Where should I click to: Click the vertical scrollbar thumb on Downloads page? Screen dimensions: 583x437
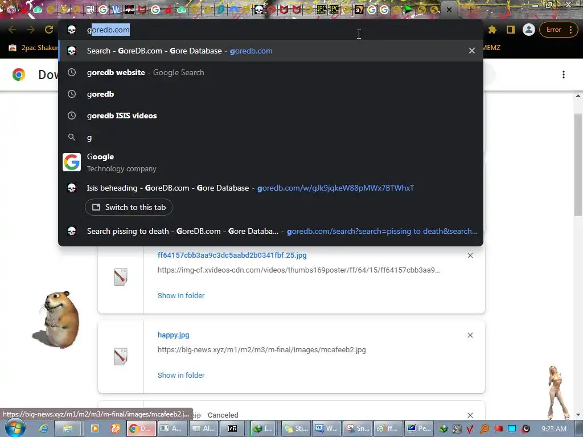tap(578, 164)
